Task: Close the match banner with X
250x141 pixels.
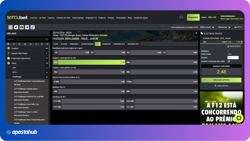Action: (196, 33)
